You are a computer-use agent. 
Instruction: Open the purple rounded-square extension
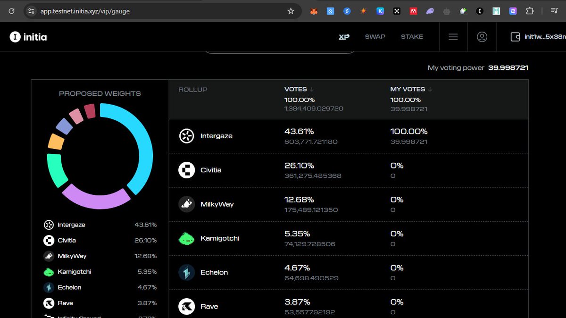coord(513,11)
